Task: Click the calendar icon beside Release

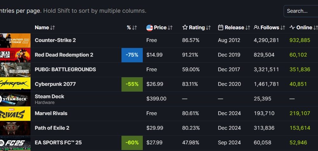Action: (221, 27)
